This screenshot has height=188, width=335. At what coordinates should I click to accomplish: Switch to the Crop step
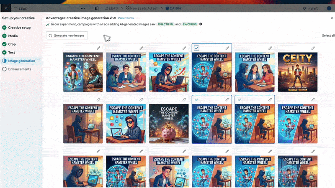tap(12, 44)
